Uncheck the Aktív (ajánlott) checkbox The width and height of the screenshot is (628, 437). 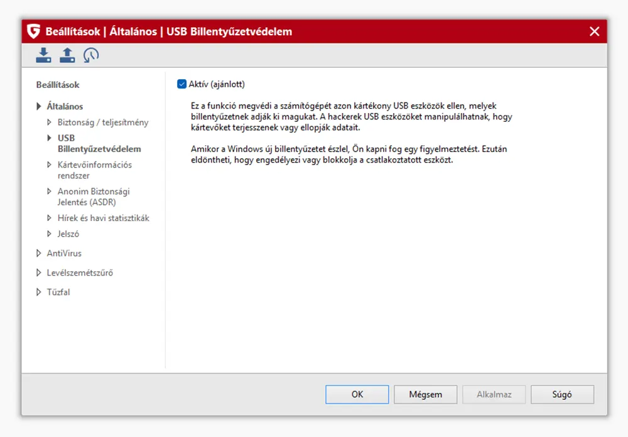pos(182,84)
